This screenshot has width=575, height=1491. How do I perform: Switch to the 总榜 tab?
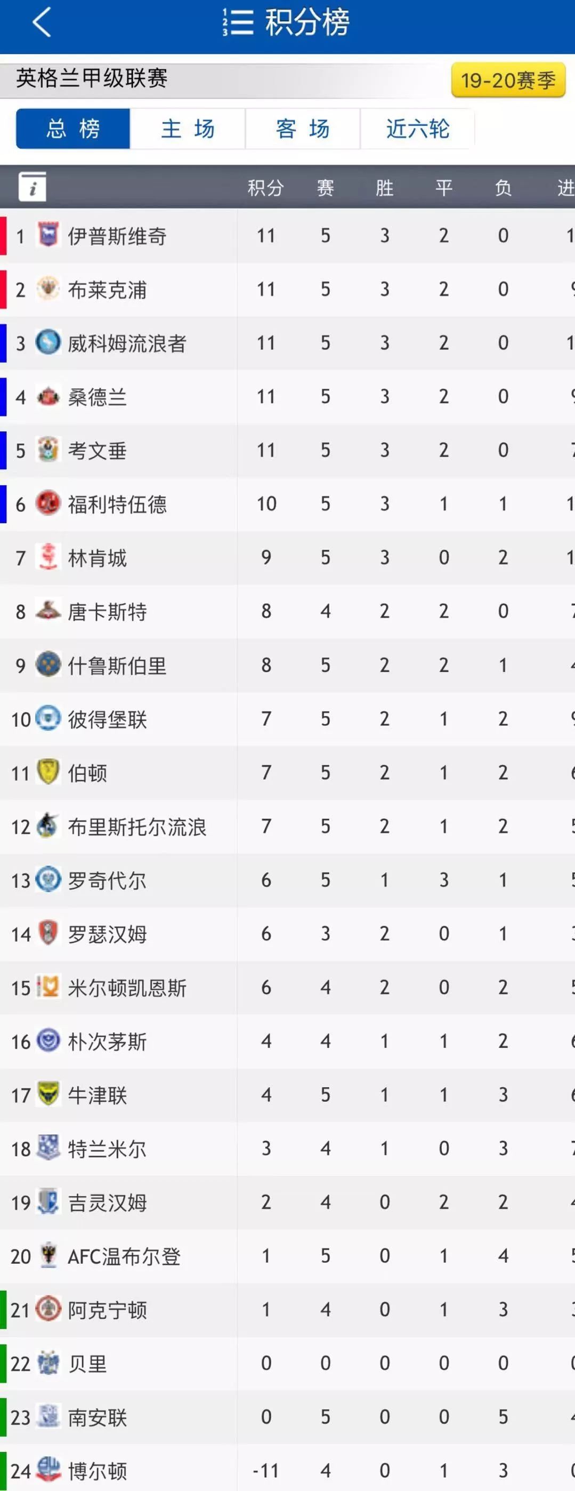(73, 129)
